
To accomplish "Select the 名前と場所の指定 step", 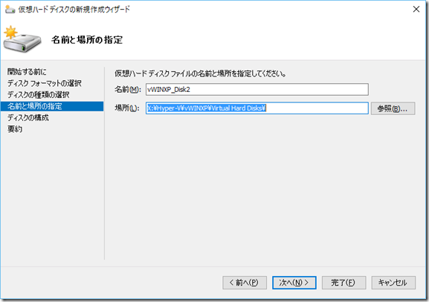I will [52, 106].
